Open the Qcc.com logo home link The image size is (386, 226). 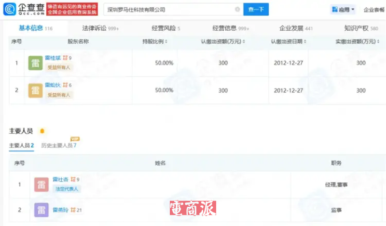[x=24, y=9]
